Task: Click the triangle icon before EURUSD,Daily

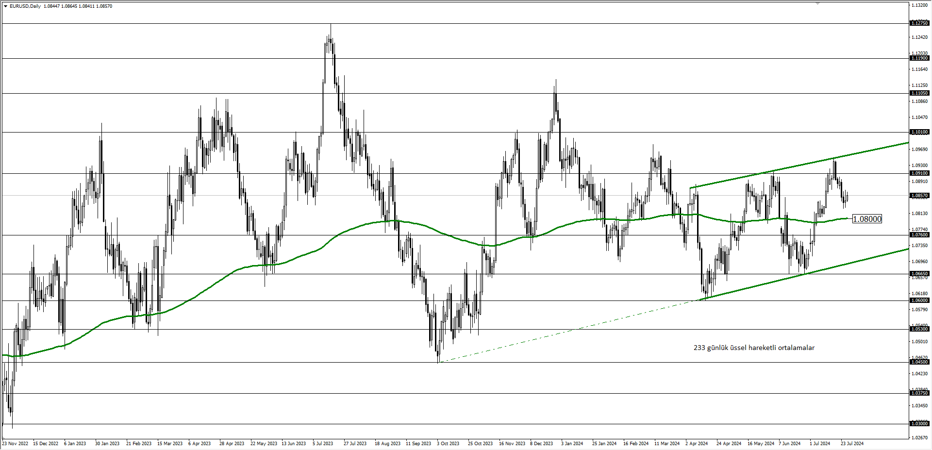Action: click(x=5, y=6)
